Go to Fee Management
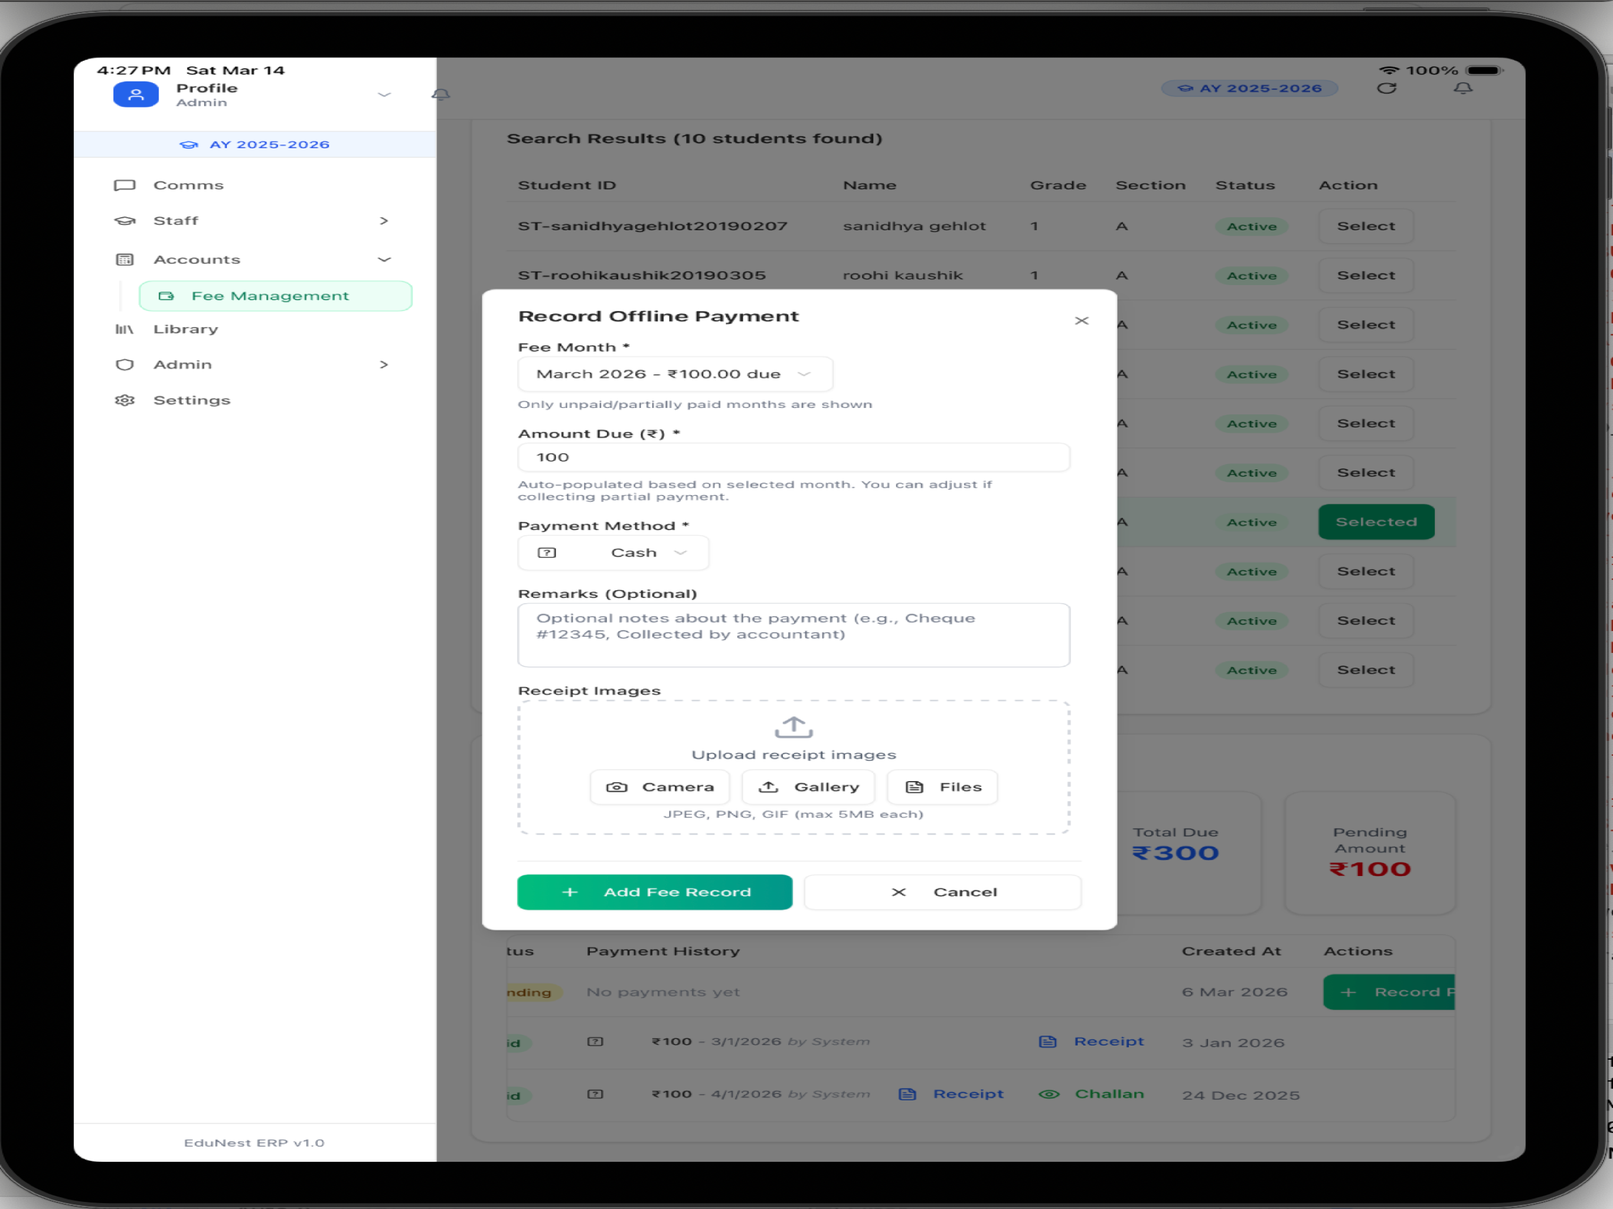The height and width of the screenshot is (1209, 1613). [x=276, y=296]
